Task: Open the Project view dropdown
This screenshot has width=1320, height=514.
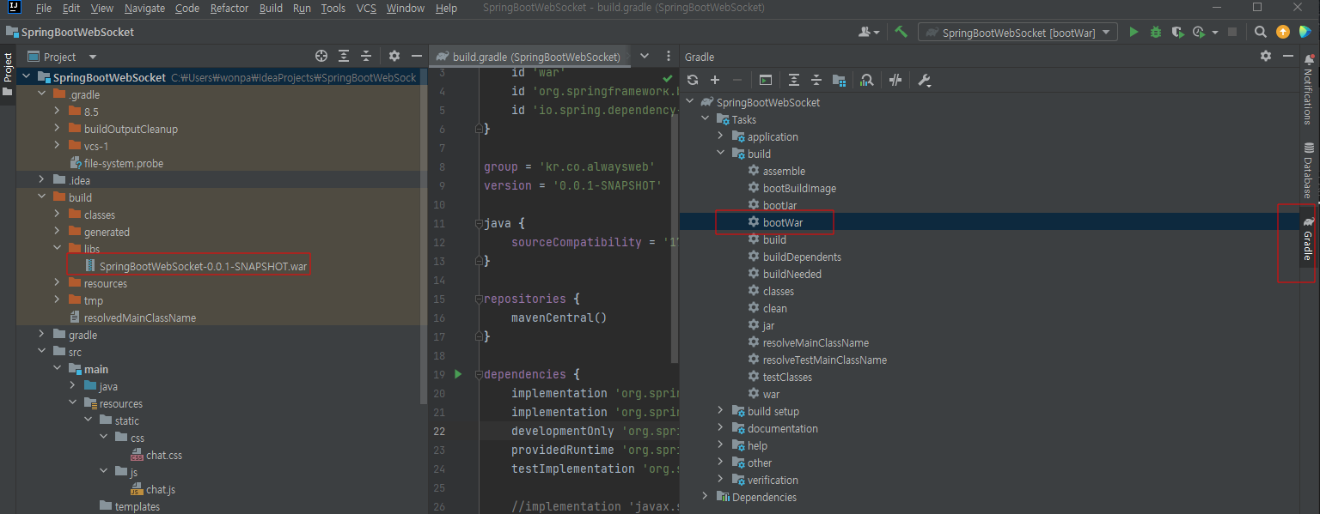Action: pyautogui.click(x=93, y=57)
